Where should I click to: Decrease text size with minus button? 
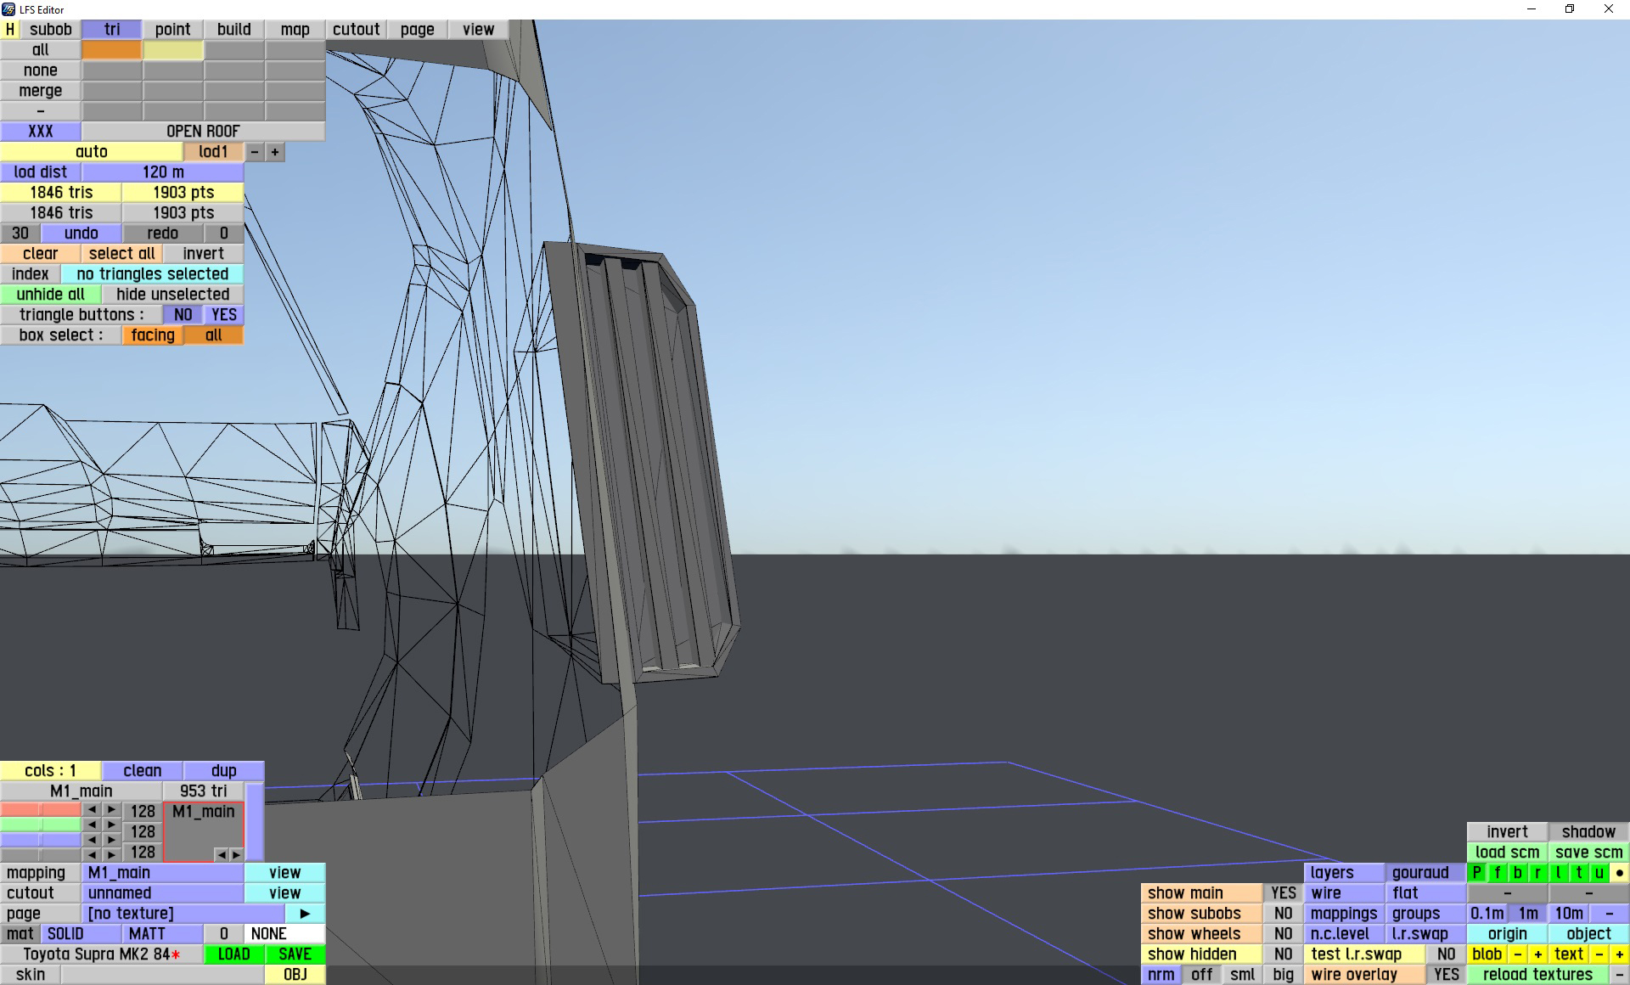(1599, 954)
